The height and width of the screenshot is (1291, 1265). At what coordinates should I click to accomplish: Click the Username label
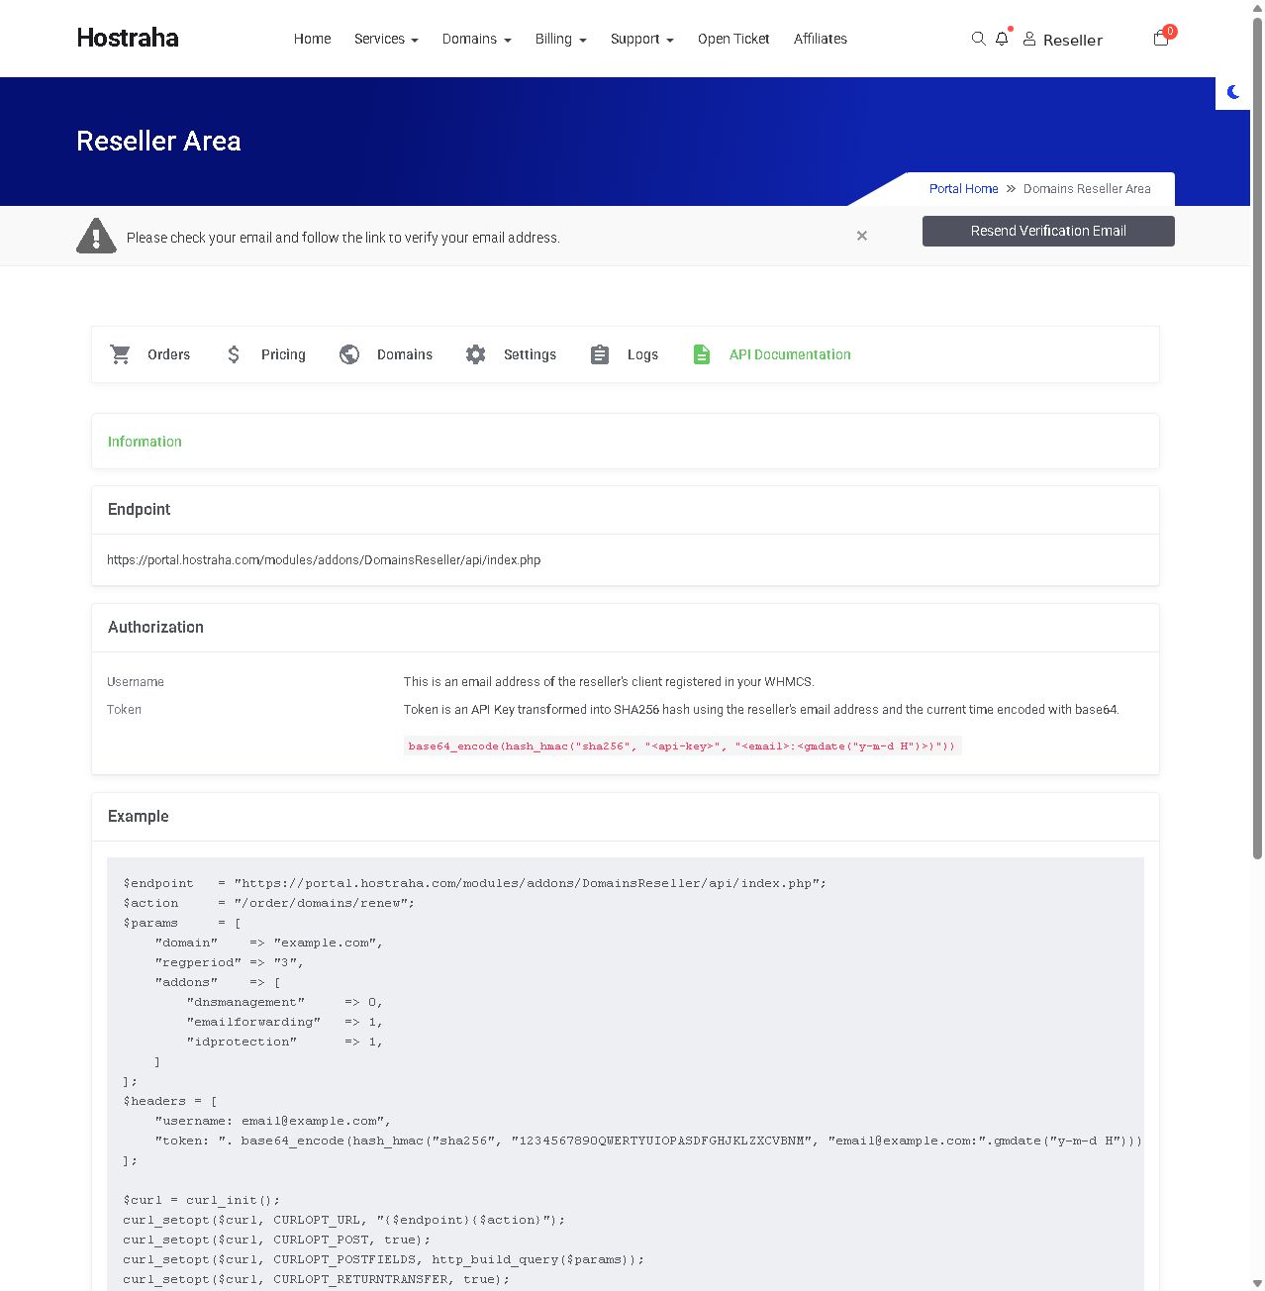click(136, 682)
